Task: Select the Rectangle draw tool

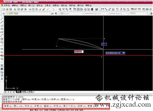Action: tap(2, 32)
